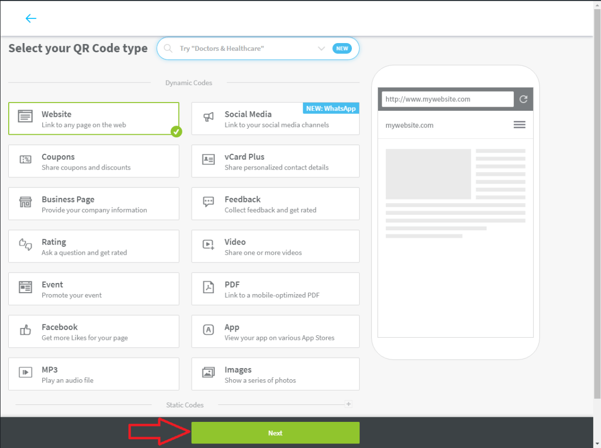601x448 pixels.
Task: Click the NEW badge in search bar
Action: (x=342, y=49)
